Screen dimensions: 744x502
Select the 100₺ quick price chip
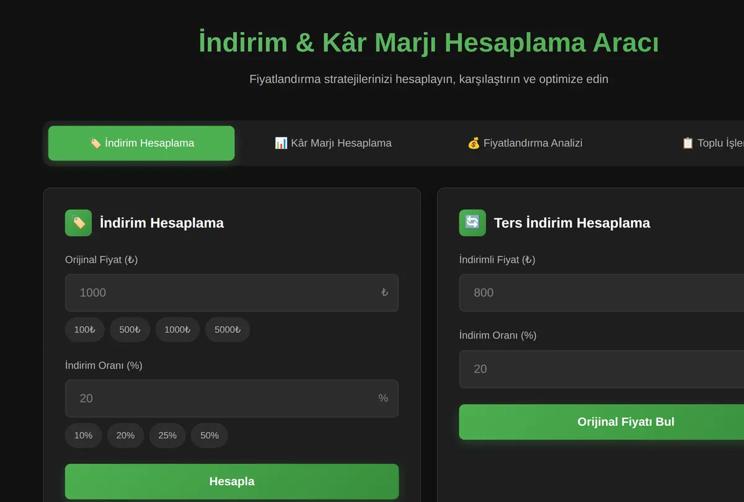(x=85, y=329)
